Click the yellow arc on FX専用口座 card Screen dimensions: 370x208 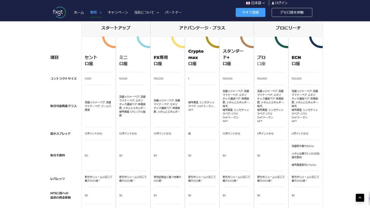178,41
